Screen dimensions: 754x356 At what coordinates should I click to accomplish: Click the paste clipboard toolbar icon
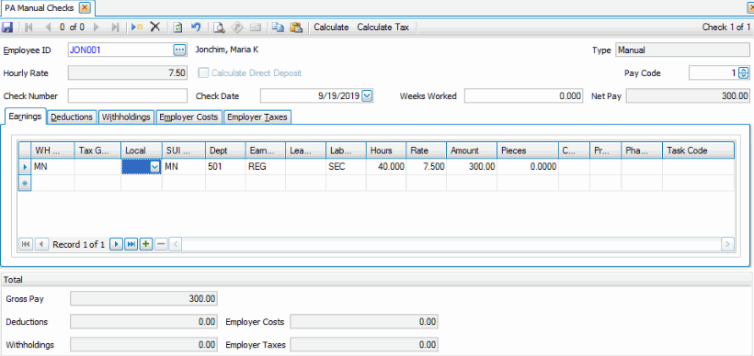[x=296, y=28]
